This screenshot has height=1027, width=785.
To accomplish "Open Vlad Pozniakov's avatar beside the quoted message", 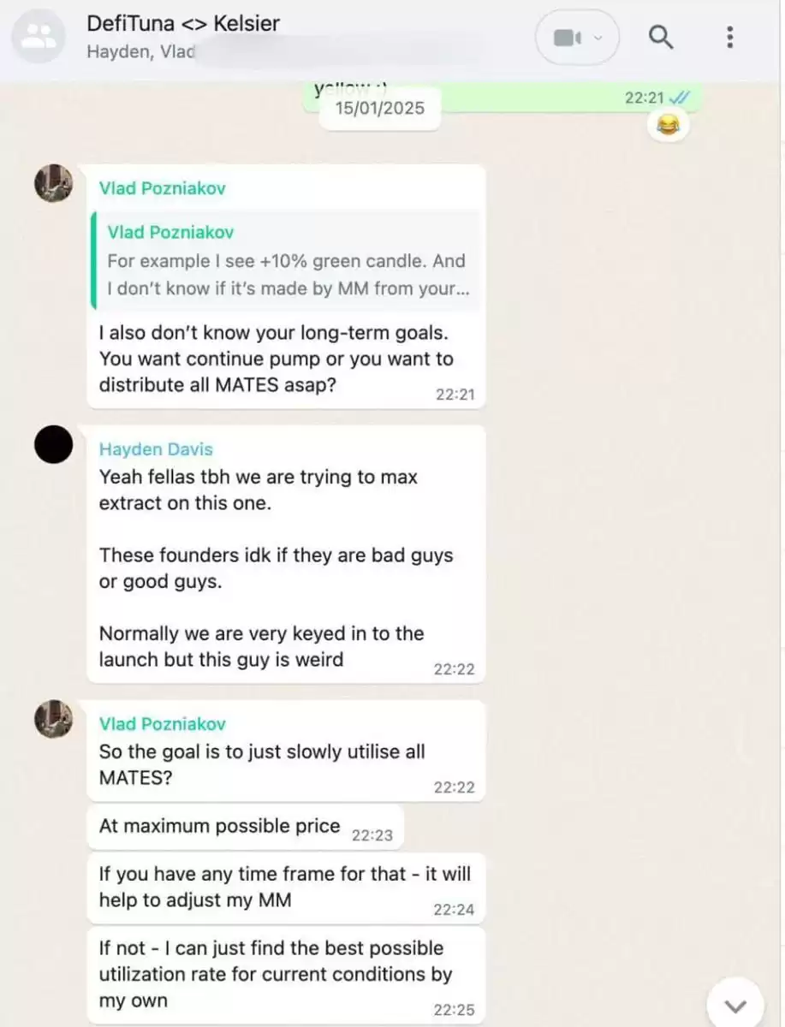I will (x=53, y=183).
